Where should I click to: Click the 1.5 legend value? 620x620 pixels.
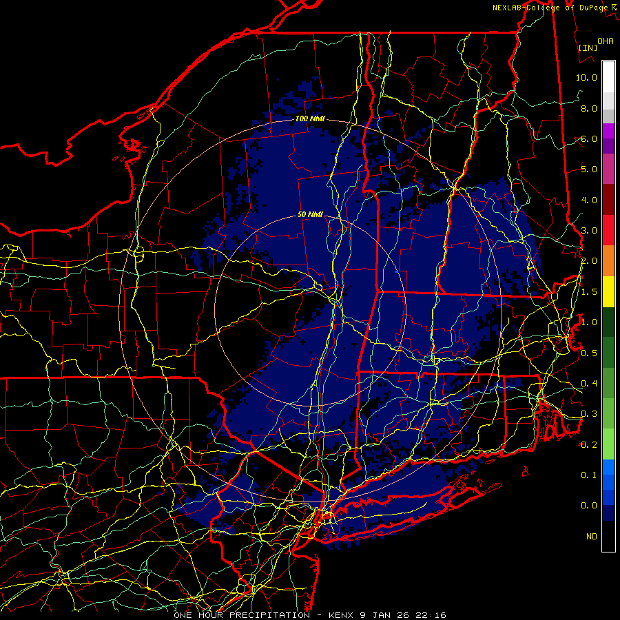pos(589,292)
